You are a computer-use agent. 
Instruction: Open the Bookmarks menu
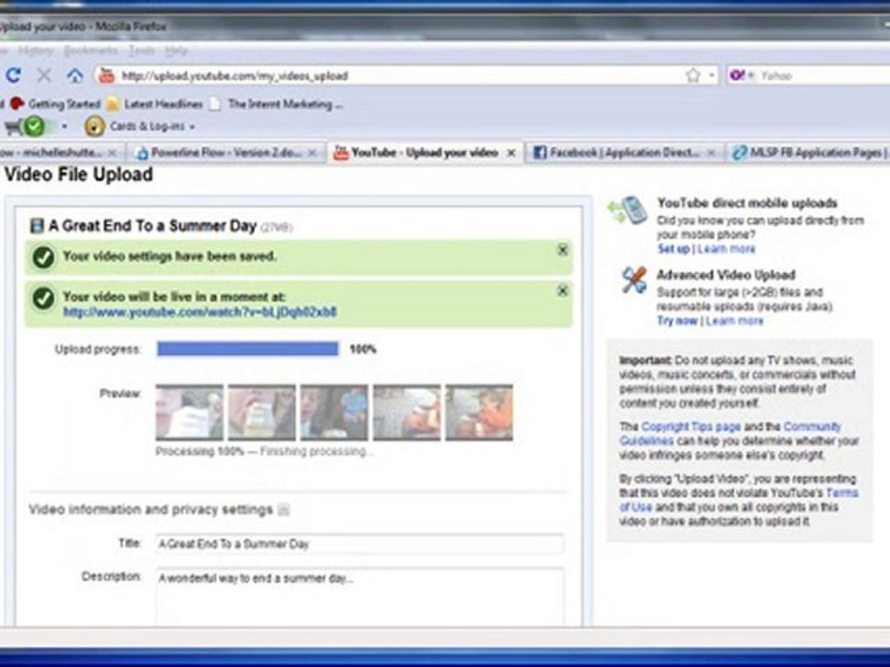(90, 51)
